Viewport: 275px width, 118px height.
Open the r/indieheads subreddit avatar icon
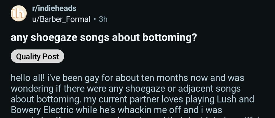pos(19,14)
